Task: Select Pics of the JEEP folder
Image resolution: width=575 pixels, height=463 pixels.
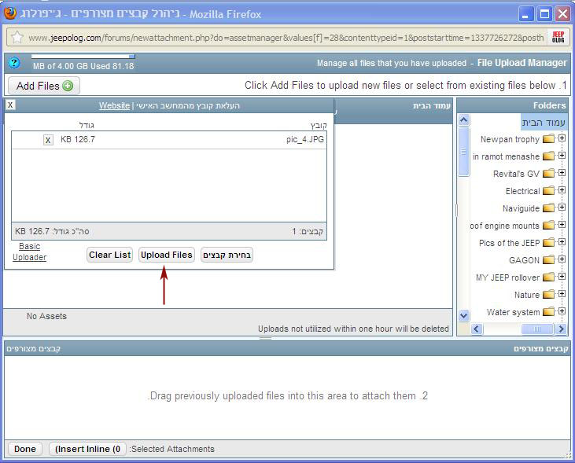Action: (509, 243)
